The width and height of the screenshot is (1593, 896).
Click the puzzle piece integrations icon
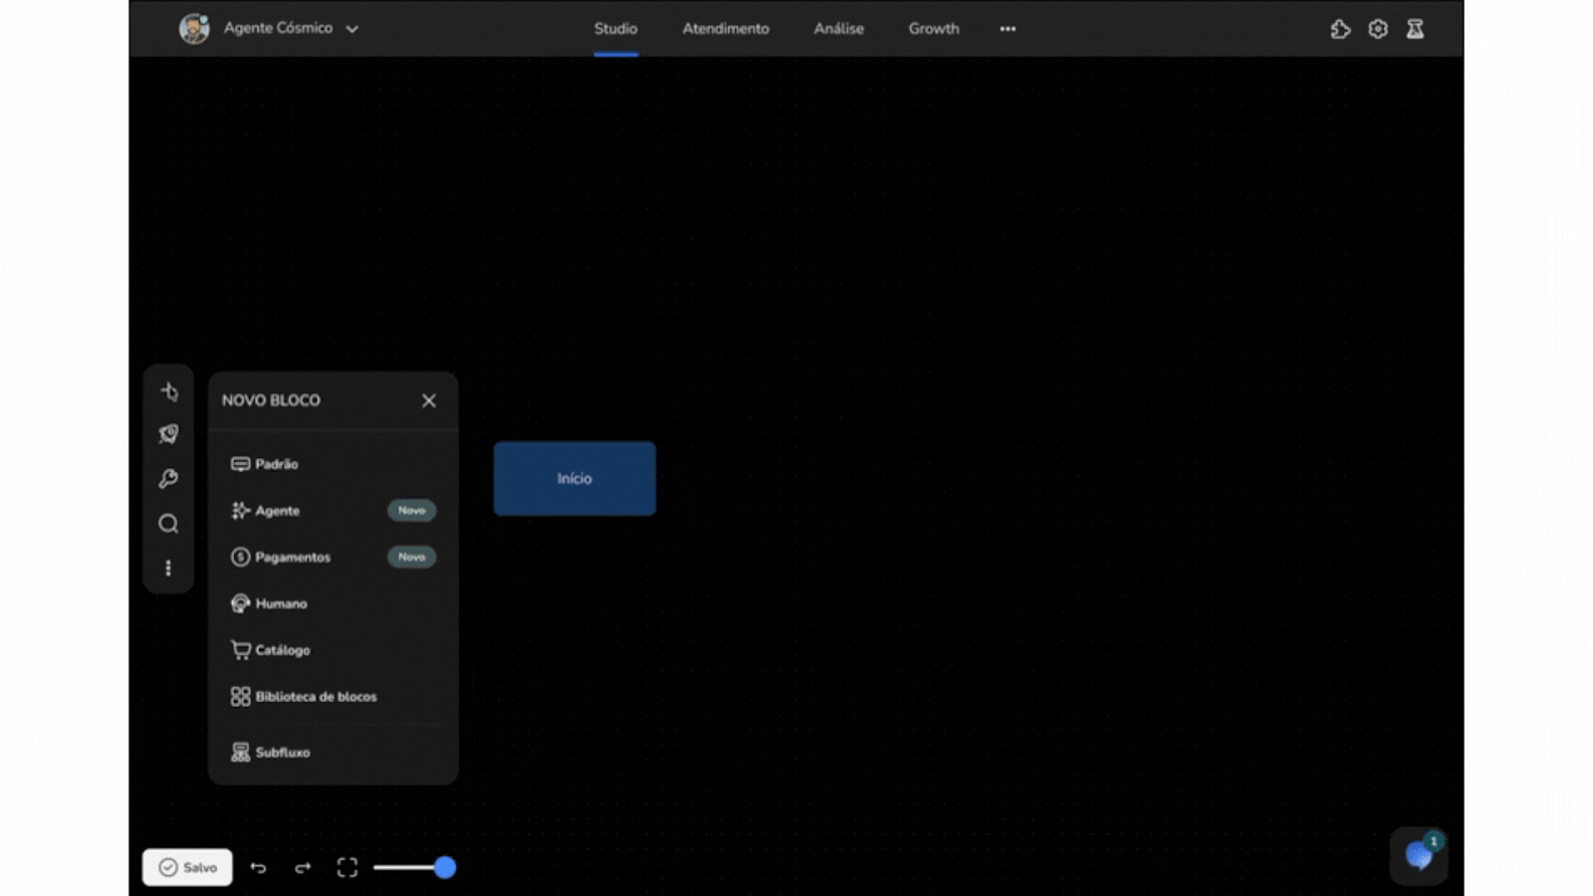click(x=1340, y=29)
